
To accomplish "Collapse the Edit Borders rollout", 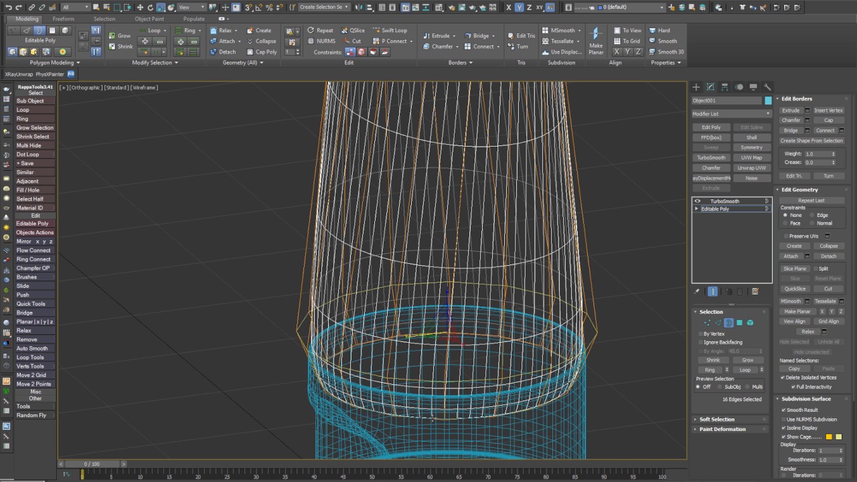I will pos(797,99).
